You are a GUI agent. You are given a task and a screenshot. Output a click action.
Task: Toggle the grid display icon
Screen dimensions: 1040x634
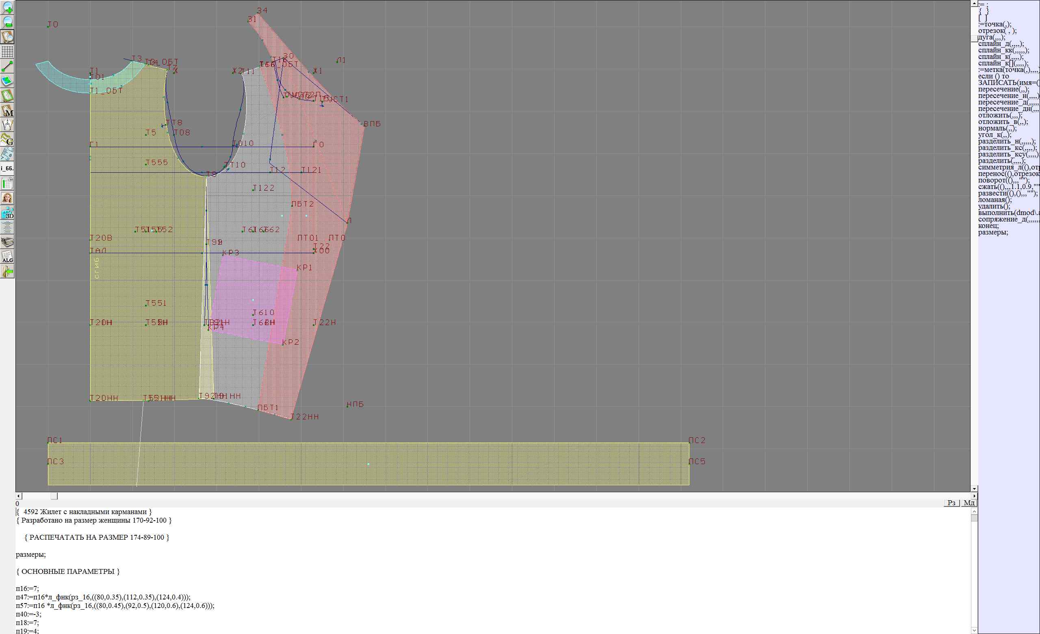pyautogui.click(x=8, y=52)
